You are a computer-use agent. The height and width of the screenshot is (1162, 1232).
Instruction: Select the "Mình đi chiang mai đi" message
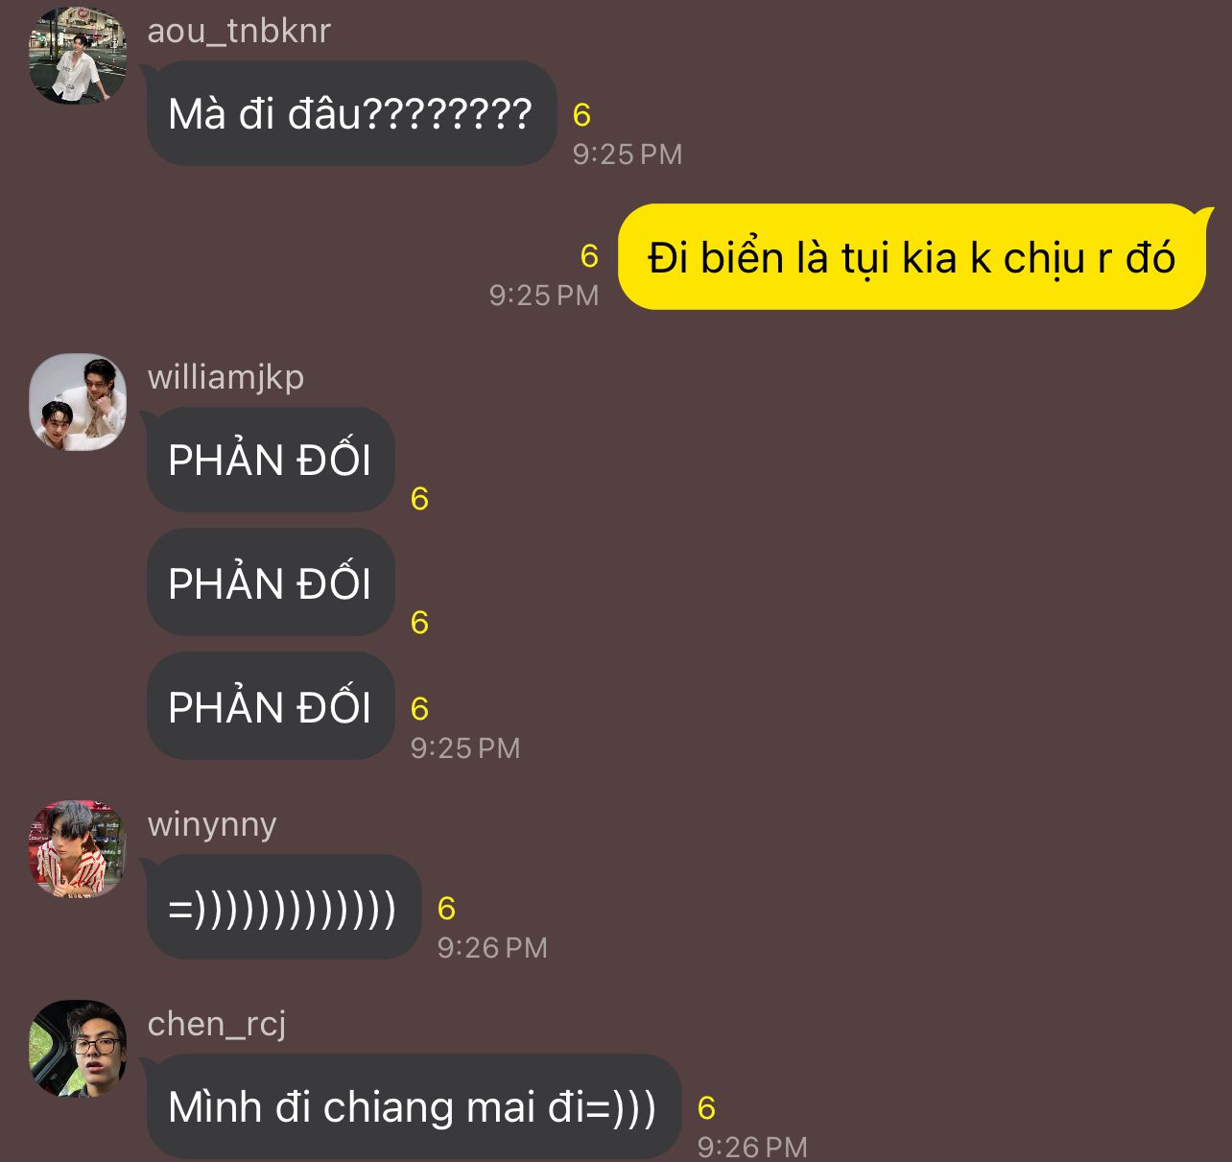pos(414,1106)
